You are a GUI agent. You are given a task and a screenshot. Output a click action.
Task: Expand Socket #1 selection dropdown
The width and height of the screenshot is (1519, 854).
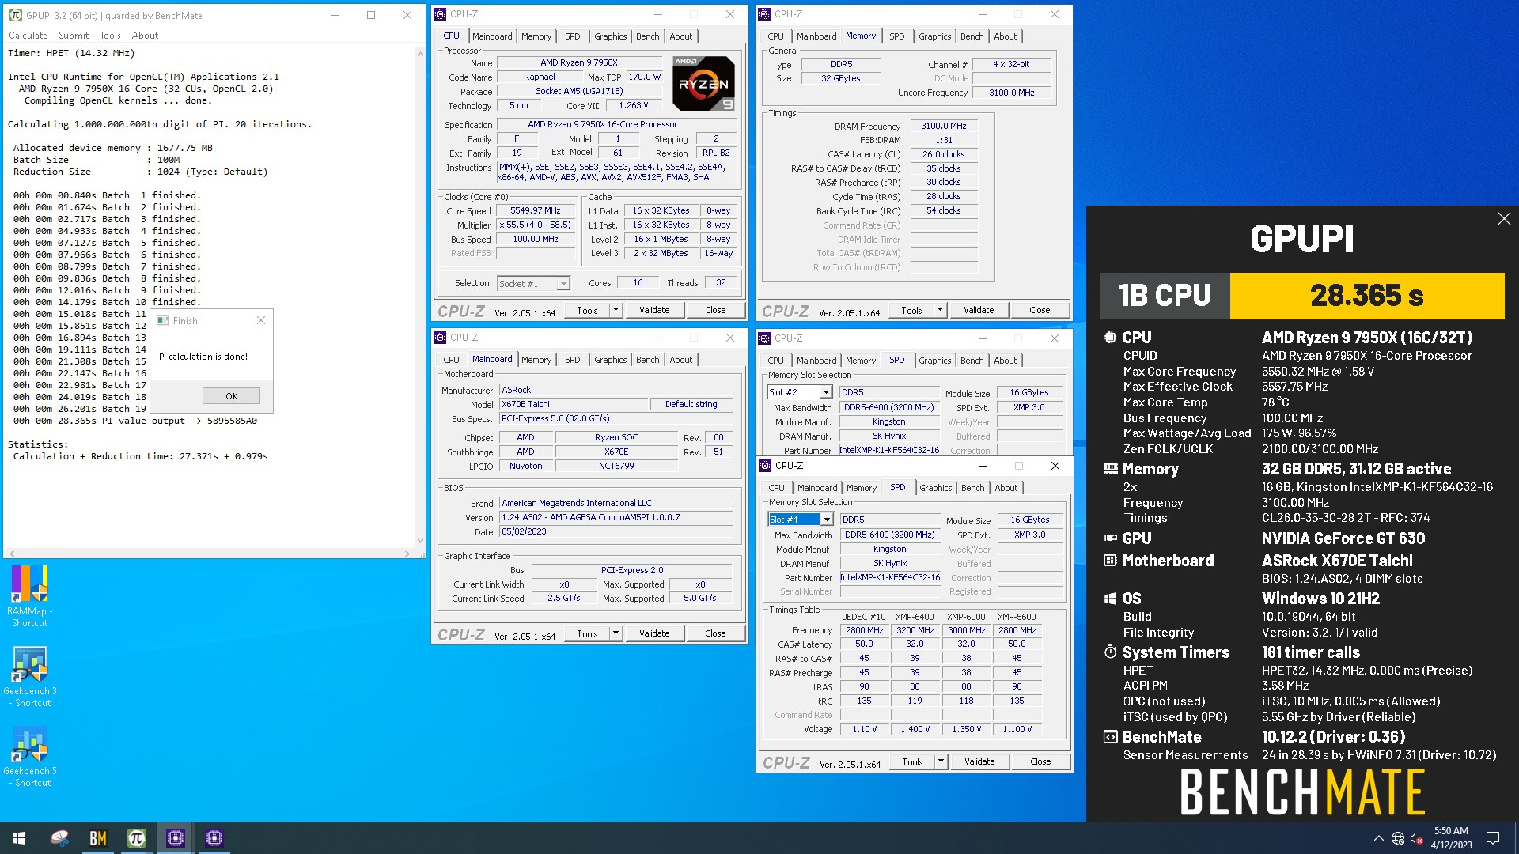tap(563, 284)
